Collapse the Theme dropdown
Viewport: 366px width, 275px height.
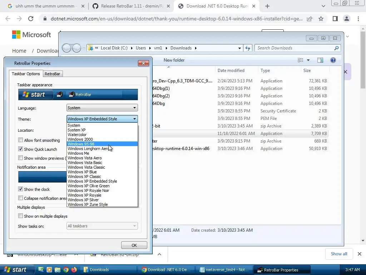(102, 119)
